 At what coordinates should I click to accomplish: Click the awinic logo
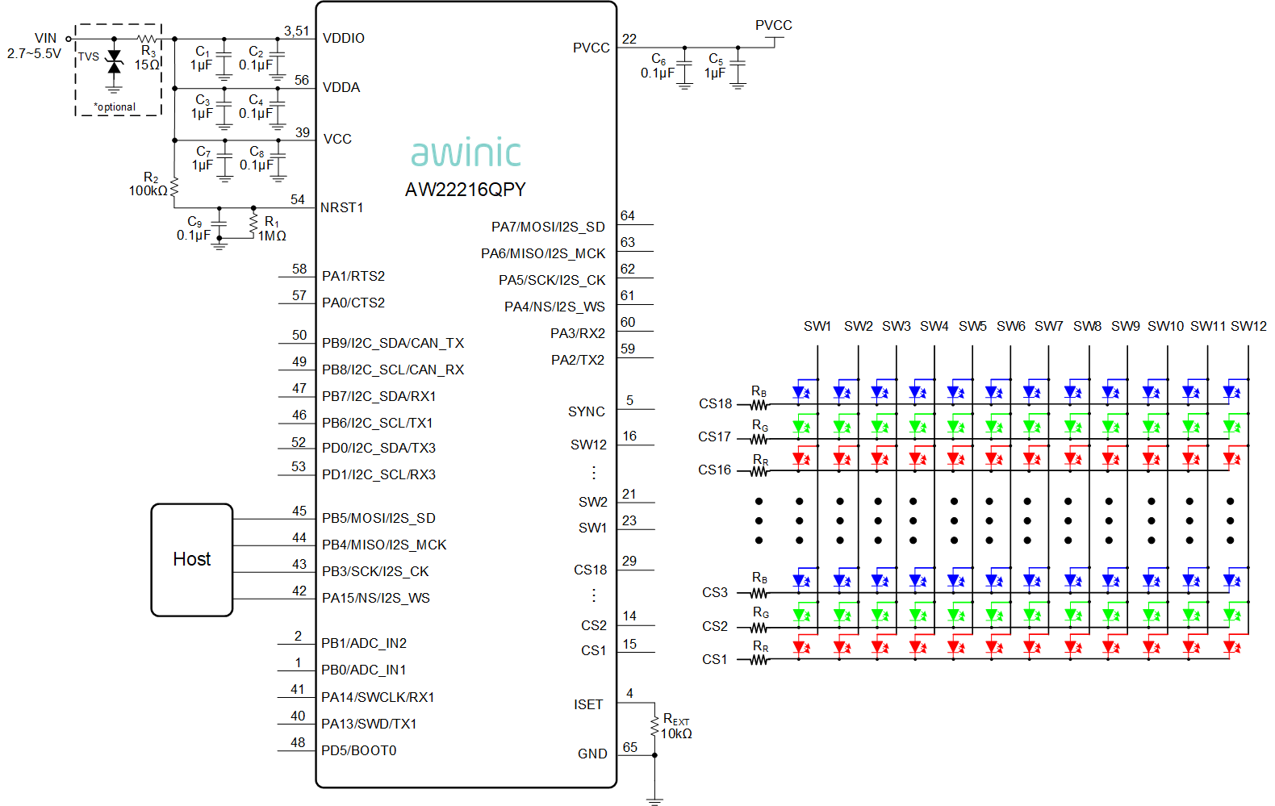466,152
